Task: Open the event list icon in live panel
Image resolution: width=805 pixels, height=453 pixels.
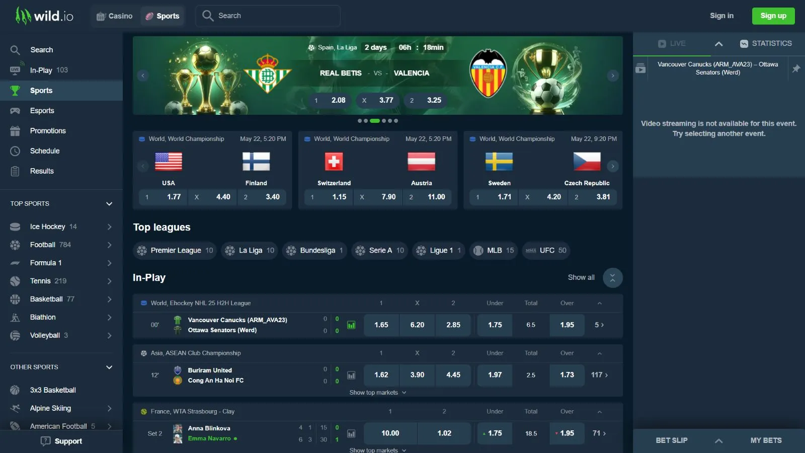Action: [640, 68]
